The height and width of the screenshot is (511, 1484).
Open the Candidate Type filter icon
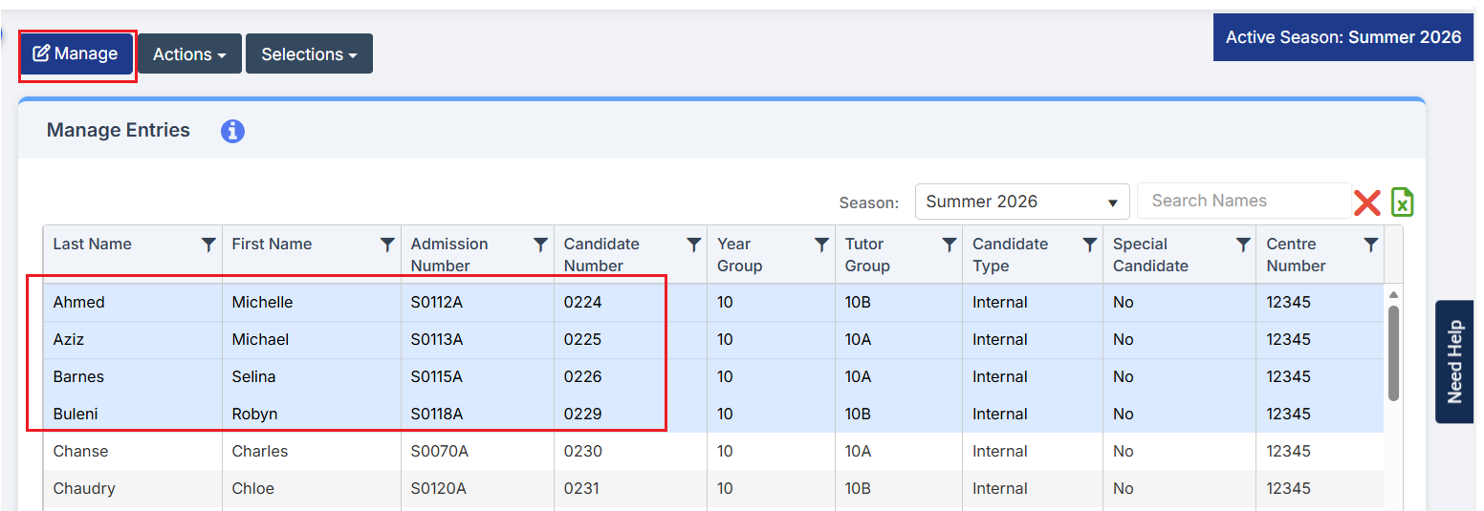(1089, 245)
